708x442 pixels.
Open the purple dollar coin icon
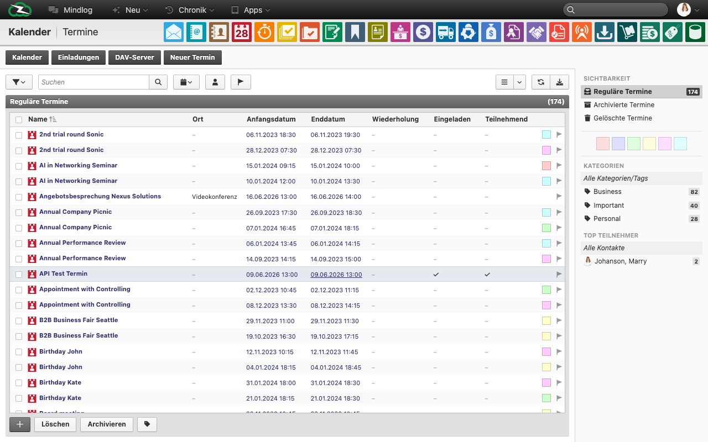tap(423, 32)
